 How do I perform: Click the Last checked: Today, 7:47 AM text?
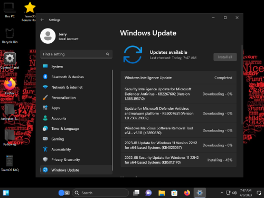tap(173, 58)
